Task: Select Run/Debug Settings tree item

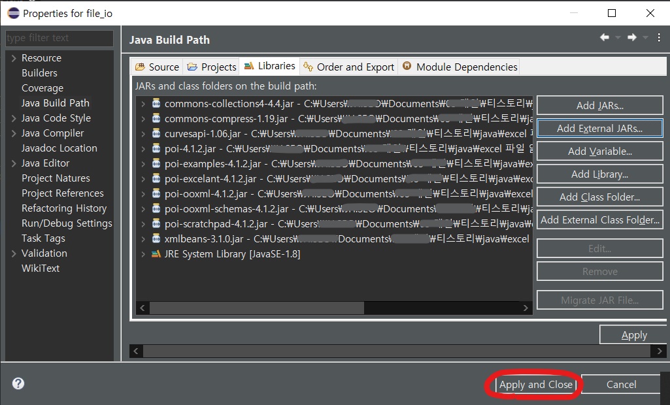Action: pyautogui.click(x=67, y=223)
